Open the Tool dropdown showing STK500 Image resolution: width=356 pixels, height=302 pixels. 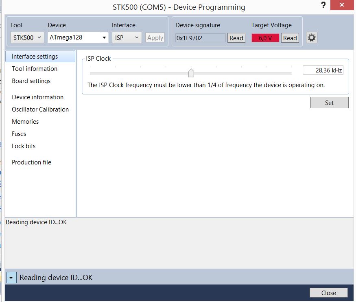tap(27, 37)
